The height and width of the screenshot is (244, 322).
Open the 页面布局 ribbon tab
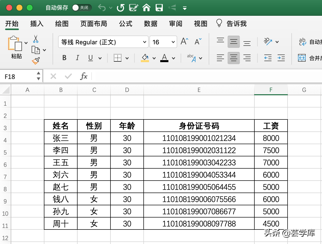tap(94, 24)
